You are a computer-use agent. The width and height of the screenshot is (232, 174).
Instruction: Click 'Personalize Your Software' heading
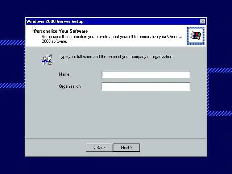click(61, 31)
